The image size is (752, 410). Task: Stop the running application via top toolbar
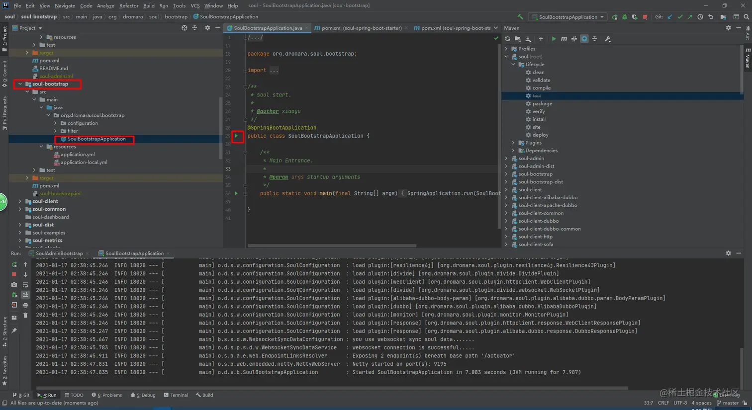645,17
